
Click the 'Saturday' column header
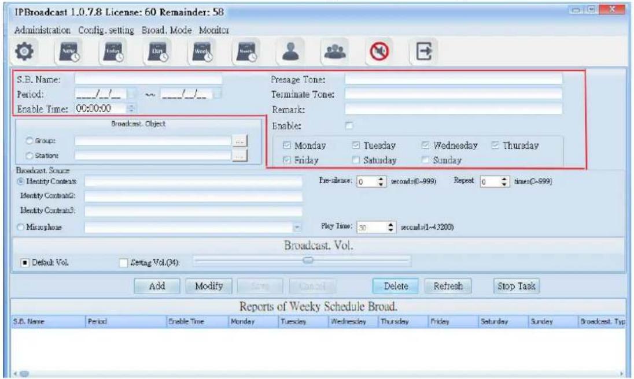click(503, 322)
